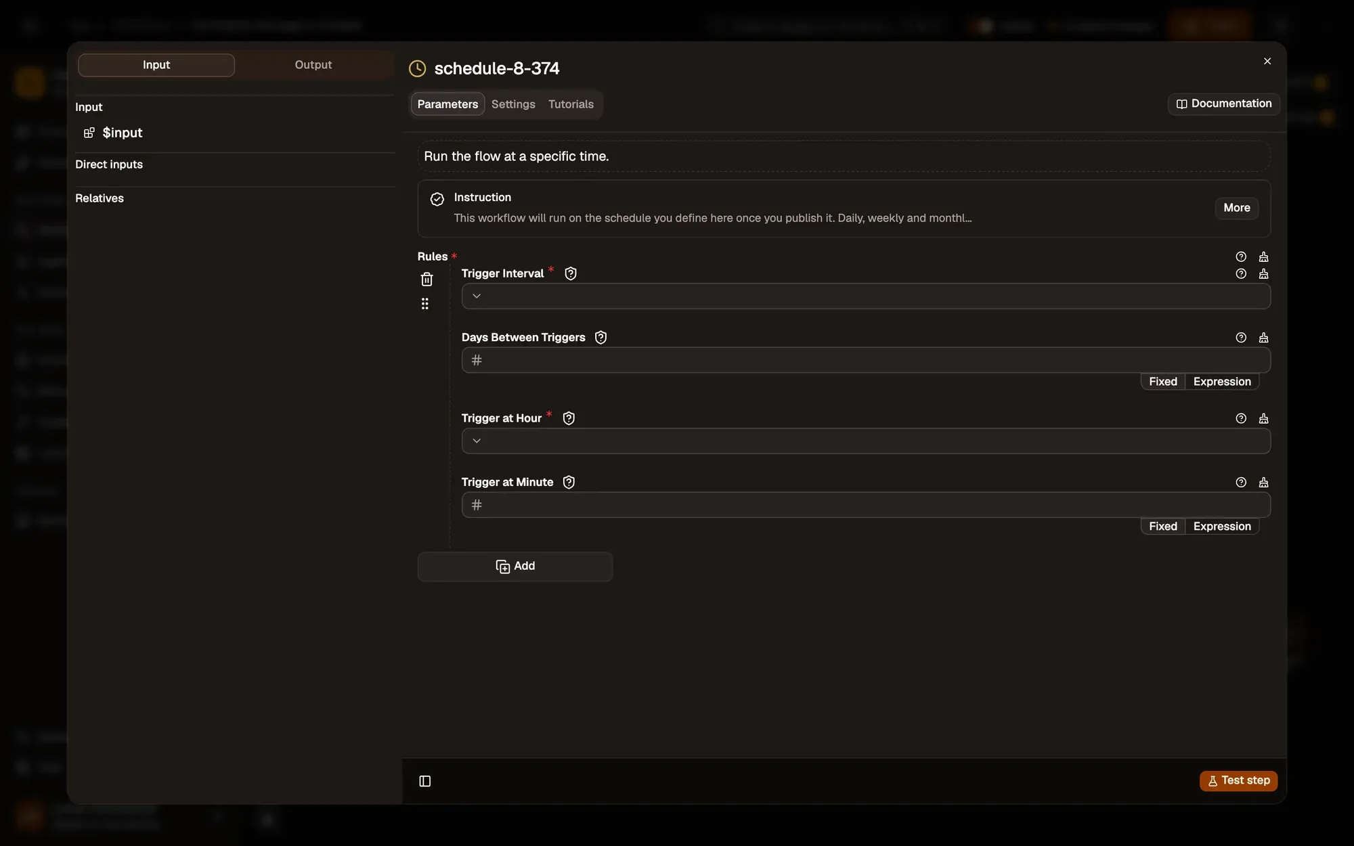The image size is (1354, 846).
Task: Set Trigger at Minute to Fixed mode
Action: pyautogui.click(x=1163, y=527)
